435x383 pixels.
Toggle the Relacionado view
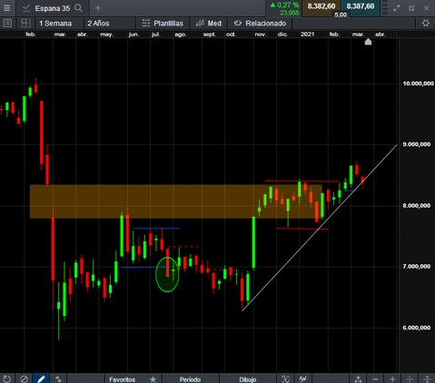click(x=260, y=24)
